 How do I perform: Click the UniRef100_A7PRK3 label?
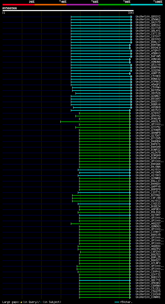pyautogui.click(x=148, y=82)
